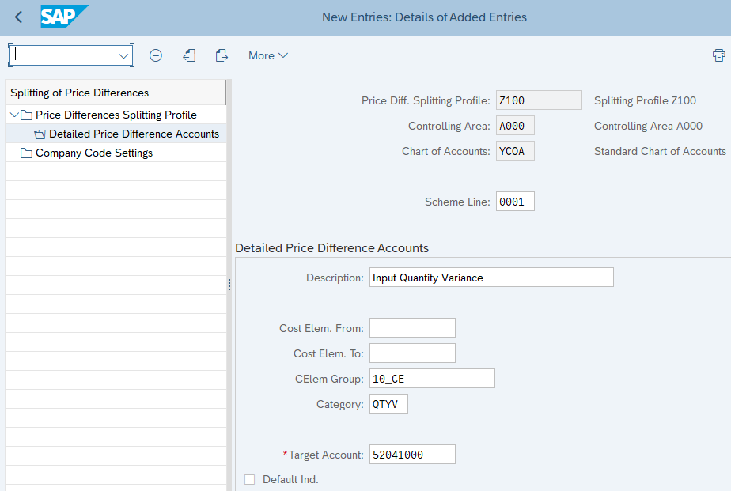Click the Controlling Area field A000
The image size is (731, 491).
coord(515,125)
